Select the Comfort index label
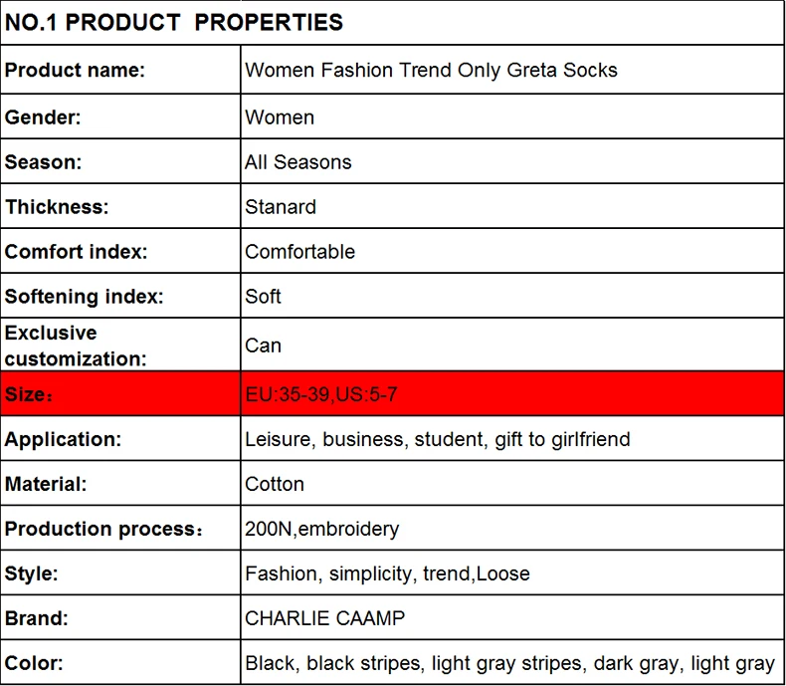Viewport: 786px width, 686px height. [x=77, y=252]
